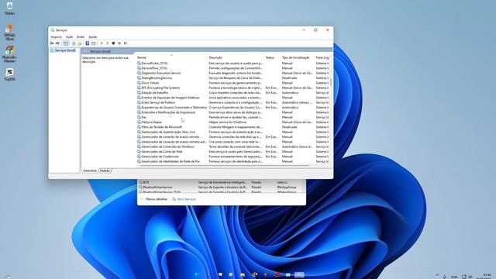Select the DevicesFlow service row
This screenshot has height=279, width=496.
[232, 68]
